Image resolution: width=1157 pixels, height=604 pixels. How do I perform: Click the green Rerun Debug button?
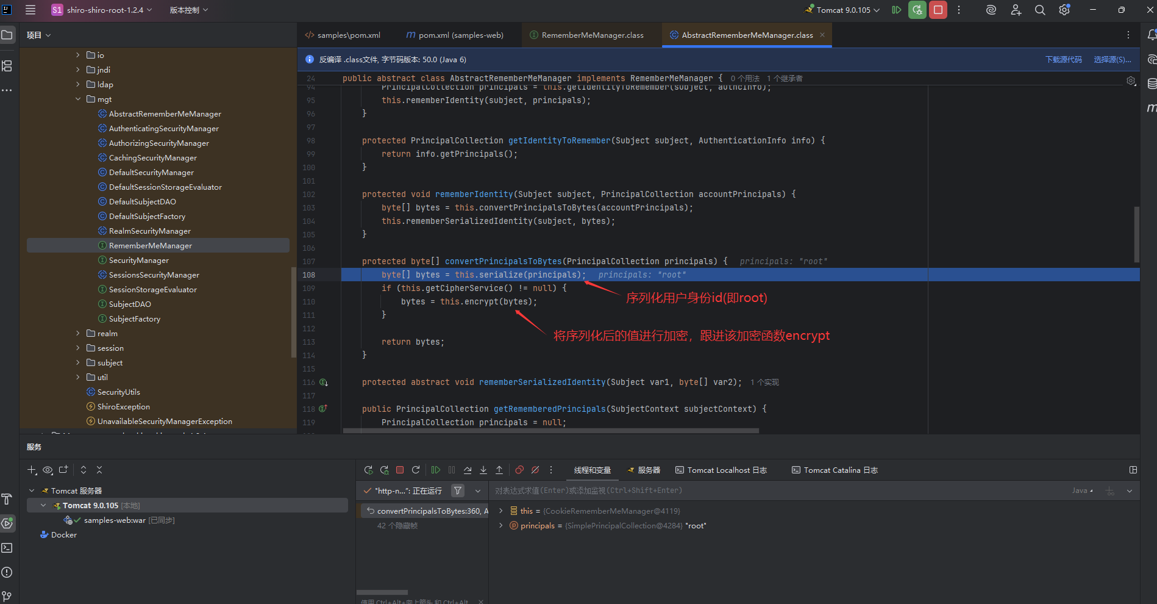point(917,10)
